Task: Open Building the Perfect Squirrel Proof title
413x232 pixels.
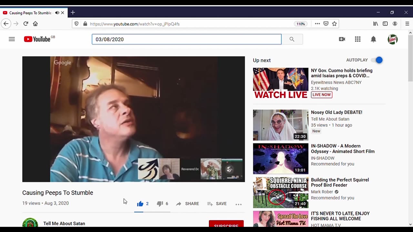Action: tap(340, 182)
